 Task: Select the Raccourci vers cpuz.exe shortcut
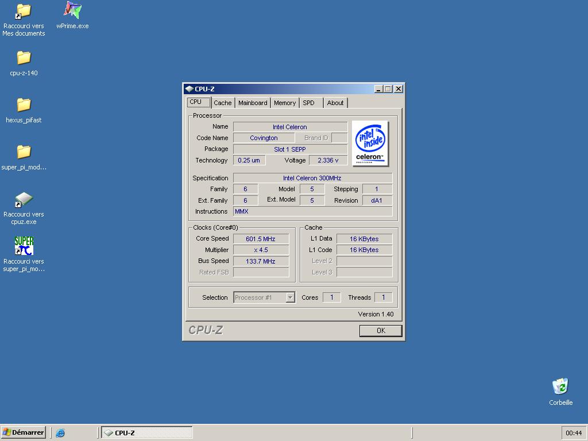(24, 208)
